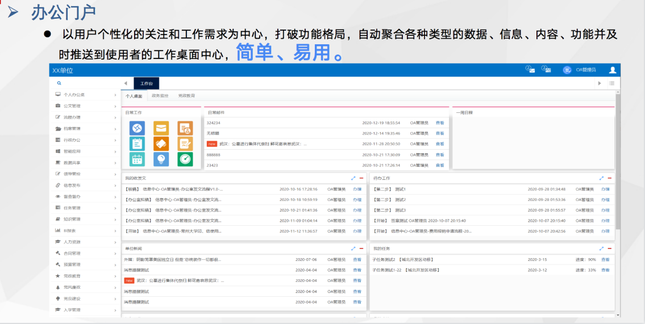
Task: Maximize the 我的任务 panel
Action: coord(601,249)
